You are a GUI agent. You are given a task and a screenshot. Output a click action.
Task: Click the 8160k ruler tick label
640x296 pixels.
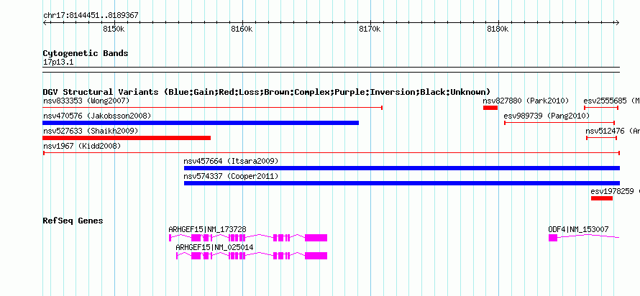[x=242, y=29]
